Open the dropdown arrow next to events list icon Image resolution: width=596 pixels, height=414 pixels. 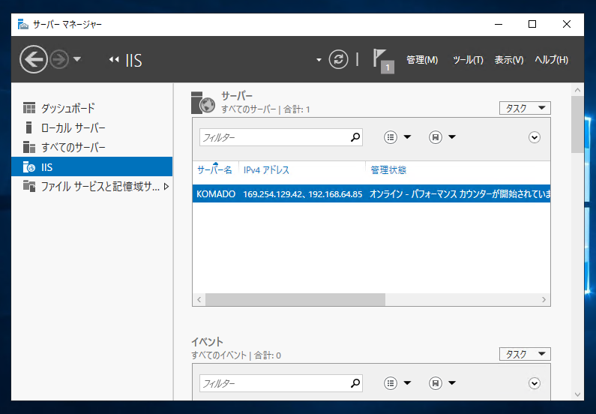tap(407, 383)
